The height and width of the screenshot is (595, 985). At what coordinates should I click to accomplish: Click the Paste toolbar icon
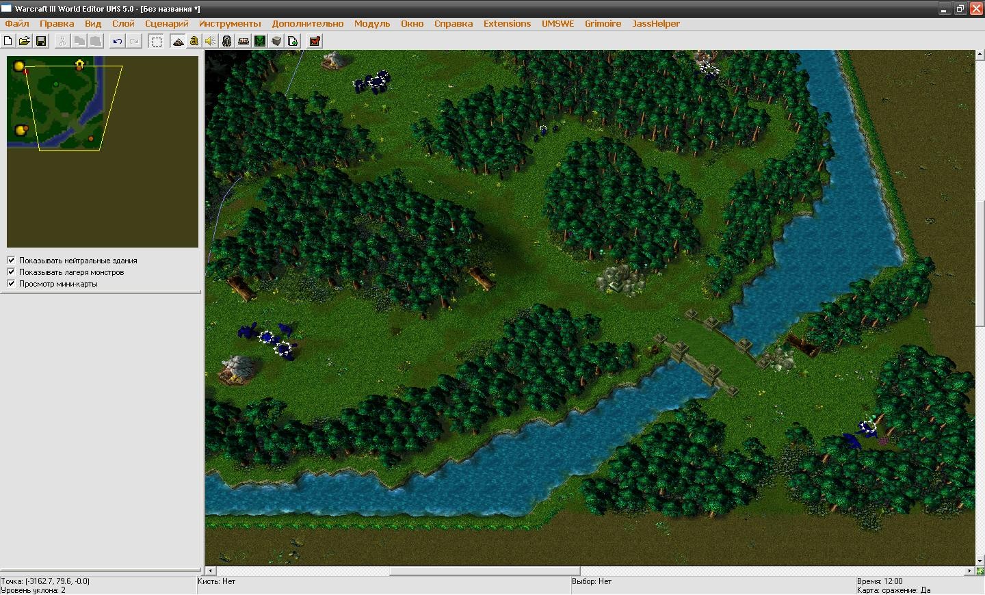pyautogui.click(x=96, y=41)
